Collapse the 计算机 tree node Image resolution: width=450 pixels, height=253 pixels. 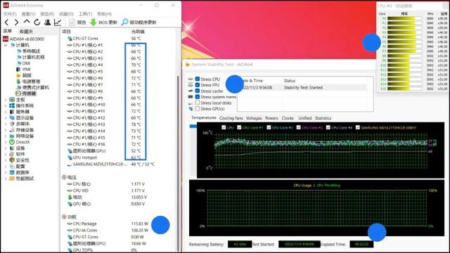point(6,46)
